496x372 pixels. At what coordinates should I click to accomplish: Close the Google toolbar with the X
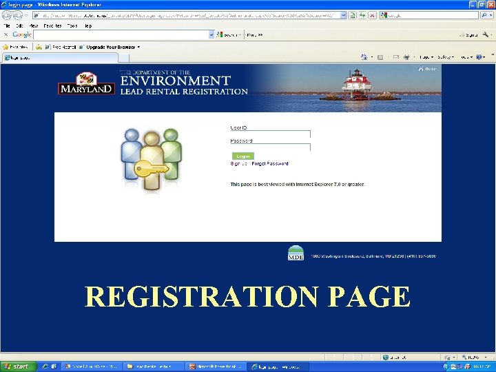[x=6, y=34]
